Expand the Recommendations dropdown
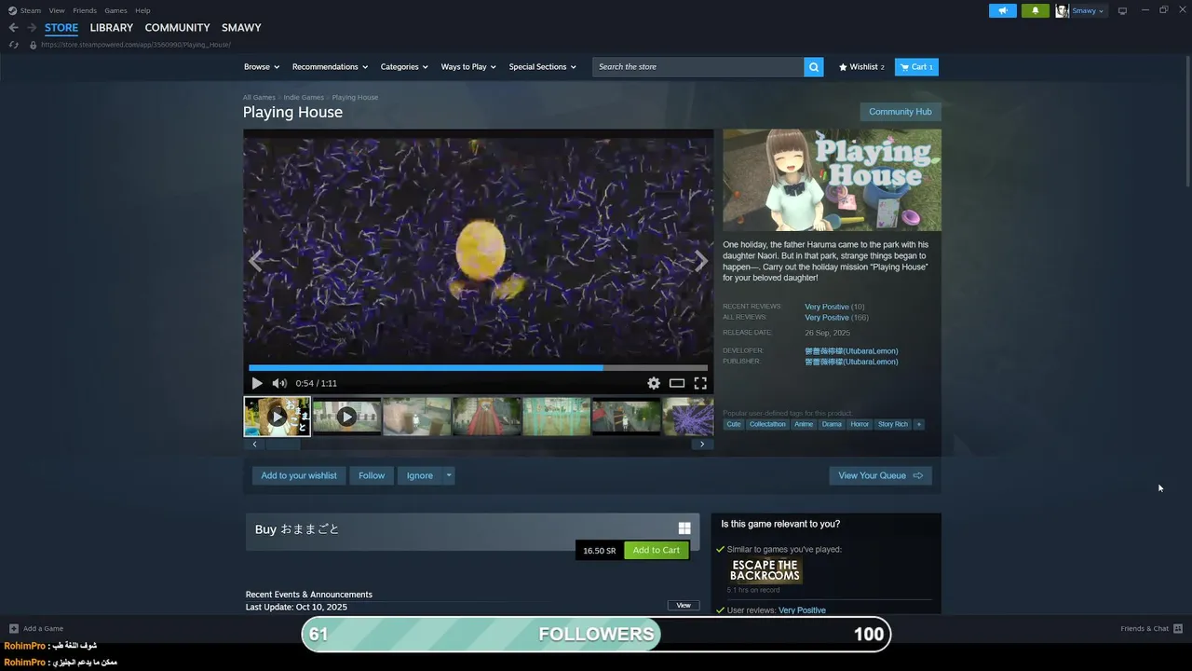This screenshot has height=671, width=1192. pos(330,67)
